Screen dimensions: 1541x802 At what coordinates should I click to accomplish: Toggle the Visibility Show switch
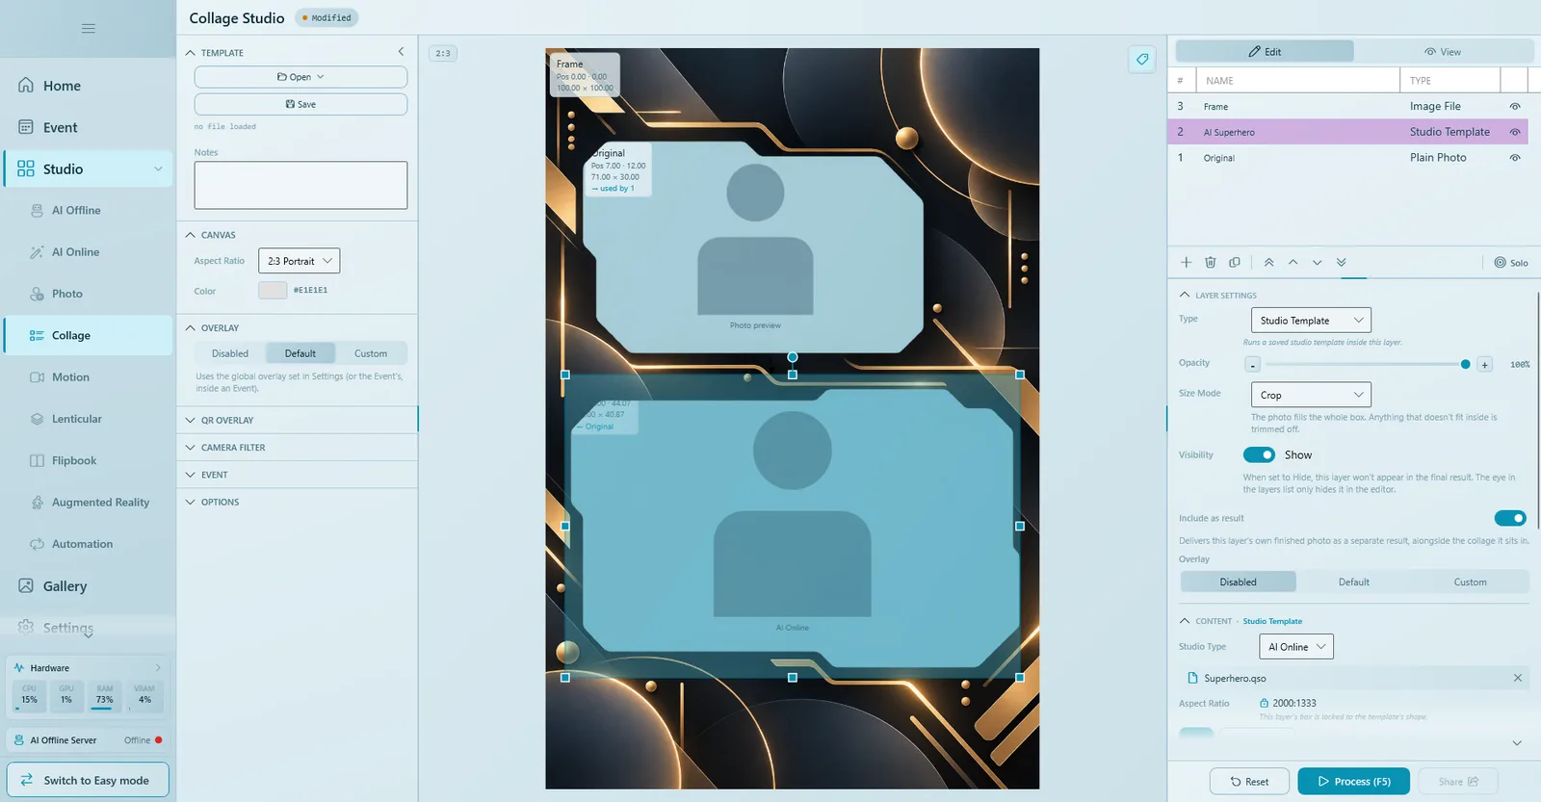(1259, 454)
